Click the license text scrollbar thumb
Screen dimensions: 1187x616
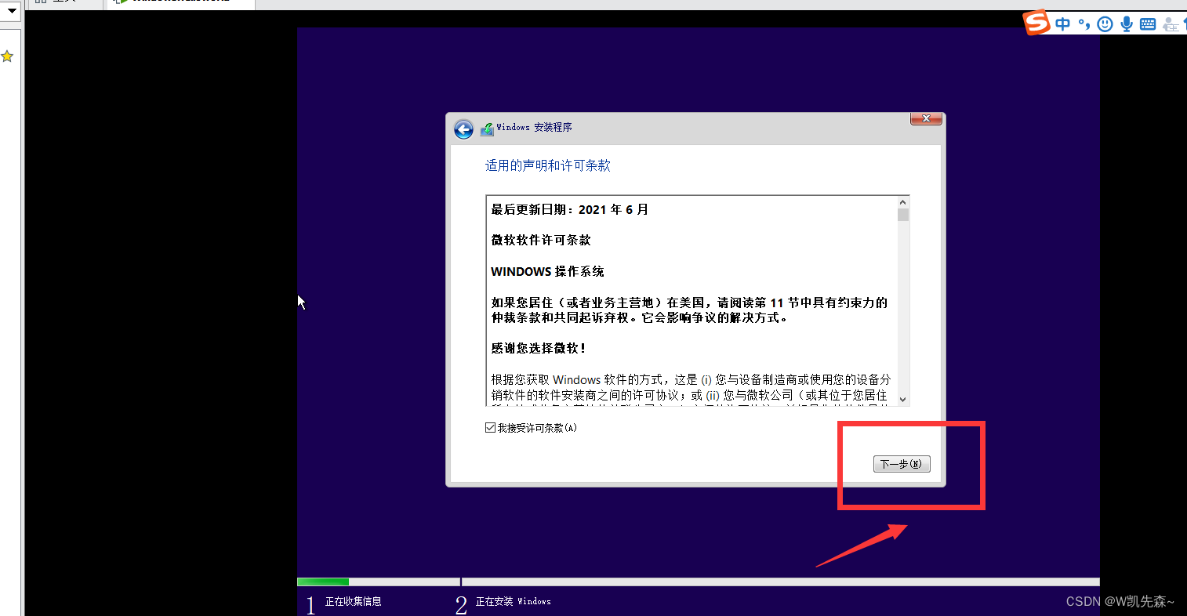click(x=903, y=215)
